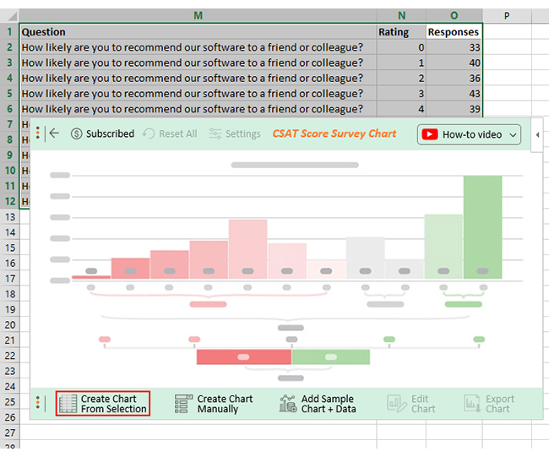Click Add Sample Chart + Data

pos(318,404)
